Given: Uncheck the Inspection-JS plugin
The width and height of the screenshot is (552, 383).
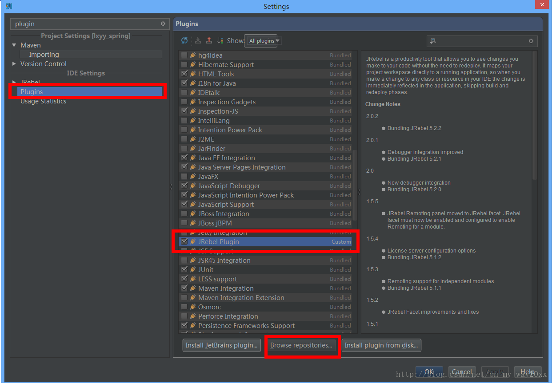Looking at the screenshot, I should click(x=184, y=111).
